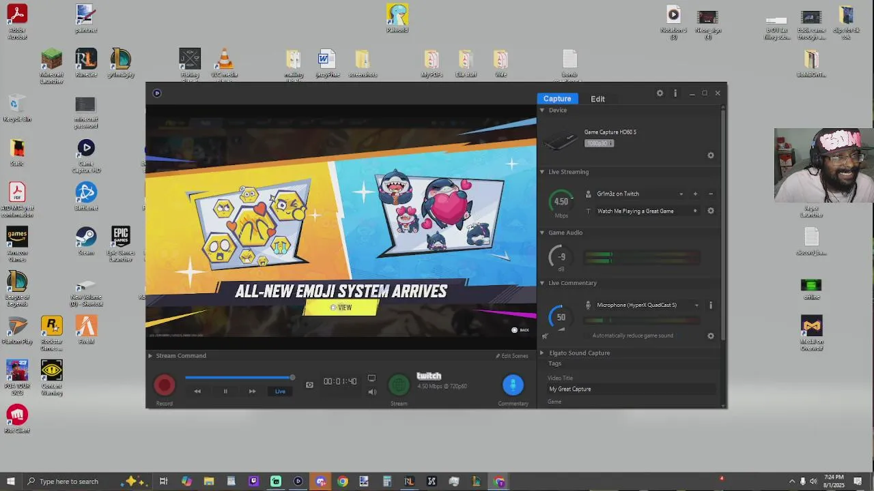Click the timeline scrubber handle
Viewport: 874px width, 491px height.
coord(292,377)
